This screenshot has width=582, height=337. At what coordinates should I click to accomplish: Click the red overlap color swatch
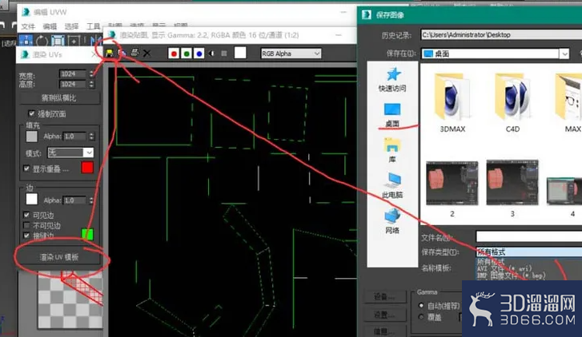87,168
